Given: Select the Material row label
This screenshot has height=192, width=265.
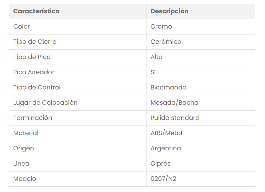Looking at the screenshot, I should click(x=26, y=133).
